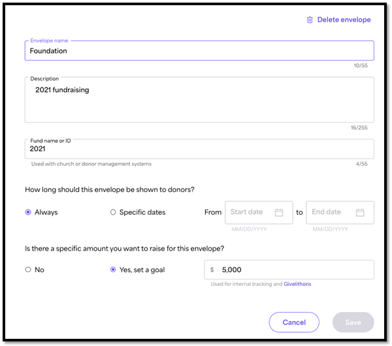
Task: Click into the Description text area
Action: tap(199, 100)
